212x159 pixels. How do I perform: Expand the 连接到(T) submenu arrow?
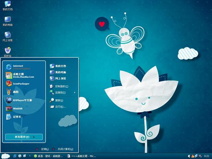coord(75,92)
